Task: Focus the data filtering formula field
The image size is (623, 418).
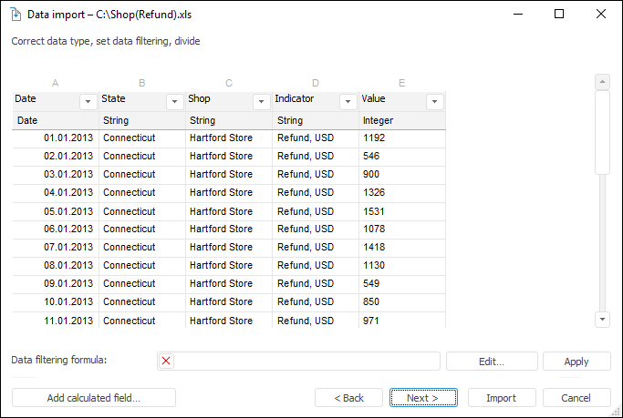Action: [306, 362]
